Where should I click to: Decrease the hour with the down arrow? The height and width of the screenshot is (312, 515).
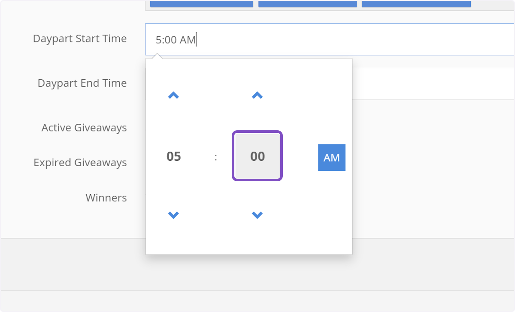pyautogui.click(x=173, y=215)
